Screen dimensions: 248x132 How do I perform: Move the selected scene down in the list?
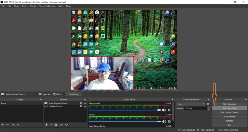[x=18, y=125]
